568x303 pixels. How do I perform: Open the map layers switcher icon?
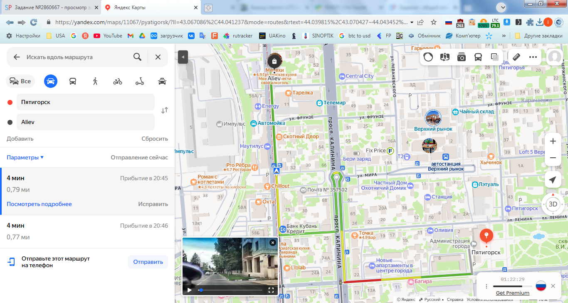[x=495, y=57]
